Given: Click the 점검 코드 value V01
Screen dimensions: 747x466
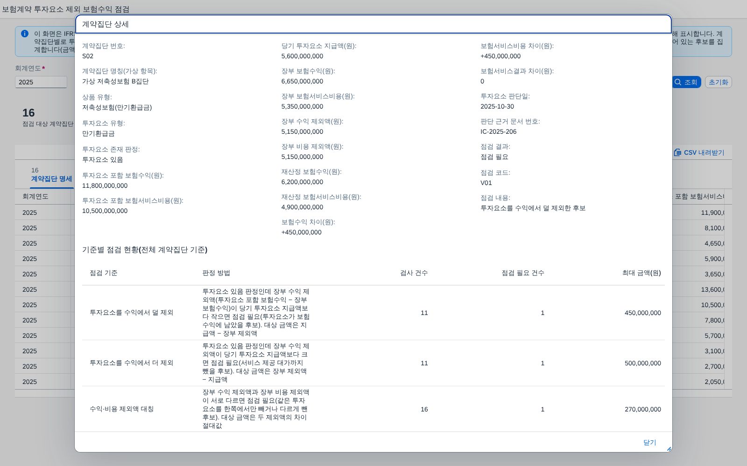Looking at the screenshot, I should pyautogui.click(x=486, y=183).
